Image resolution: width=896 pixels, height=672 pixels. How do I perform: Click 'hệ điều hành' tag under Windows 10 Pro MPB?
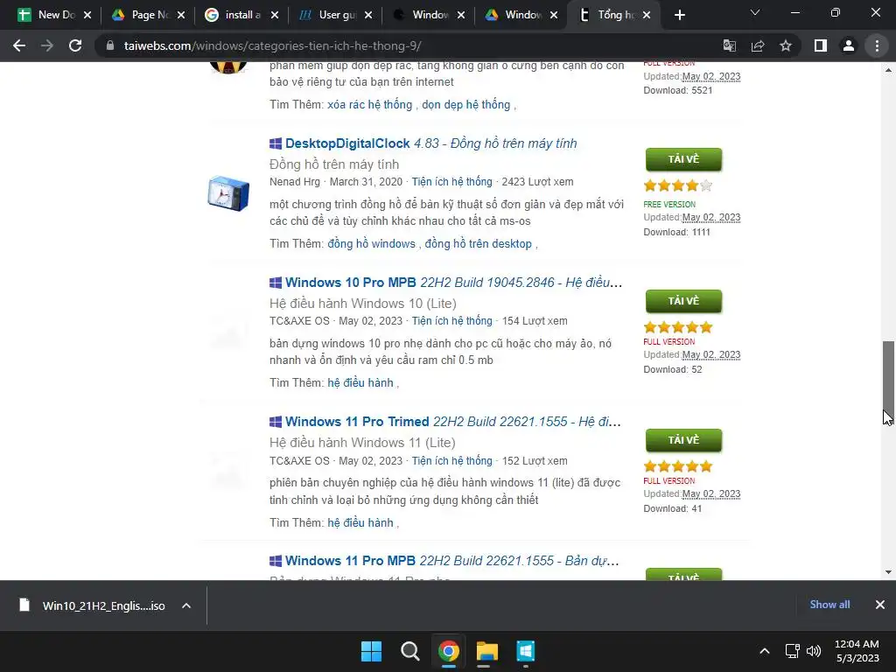360,383
